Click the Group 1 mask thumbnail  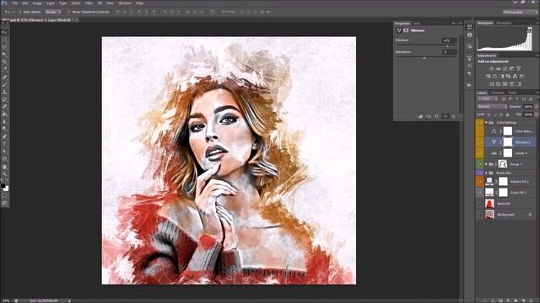point(503,164)
